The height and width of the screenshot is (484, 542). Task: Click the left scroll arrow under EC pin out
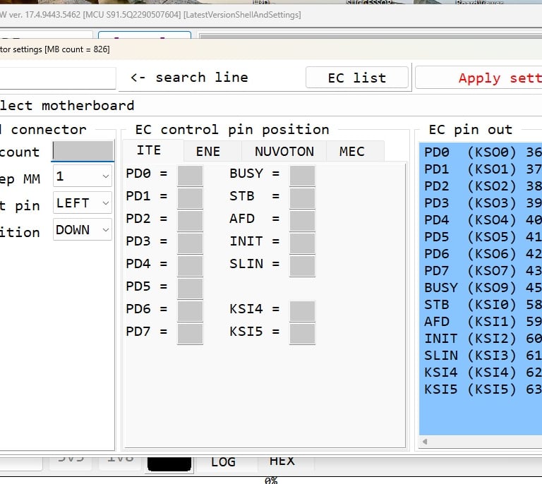425,442
